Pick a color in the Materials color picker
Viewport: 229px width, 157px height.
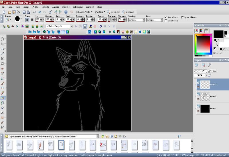(203, 44)
